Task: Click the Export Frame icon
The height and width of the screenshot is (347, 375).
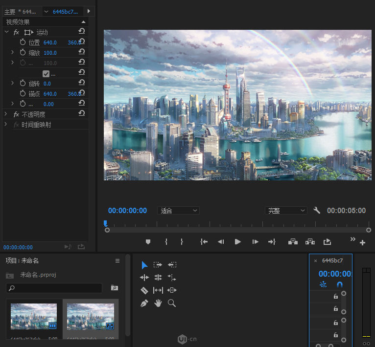Action: coord(327,242)
